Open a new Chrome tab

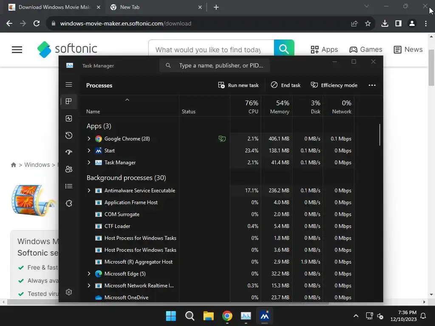click(x=216, y=7)
